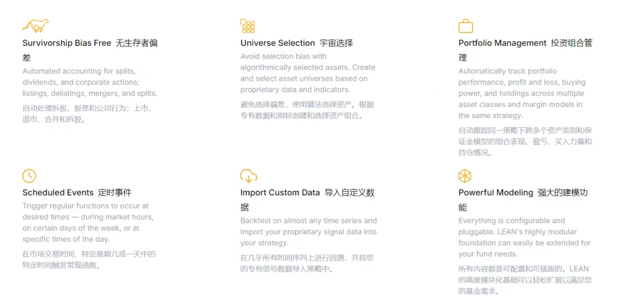Click the 'Trigger regular functions' description text
The height and width of the screenshot is (307, 628).
(88, 223)
